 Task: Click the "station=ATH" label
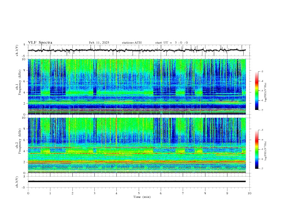pyautogui.click(x=132, y=43)
